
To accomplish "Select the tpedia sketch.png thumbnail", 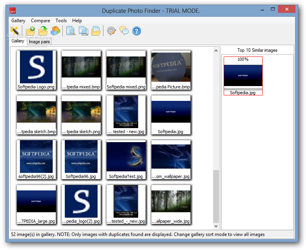I will (81, 115).
